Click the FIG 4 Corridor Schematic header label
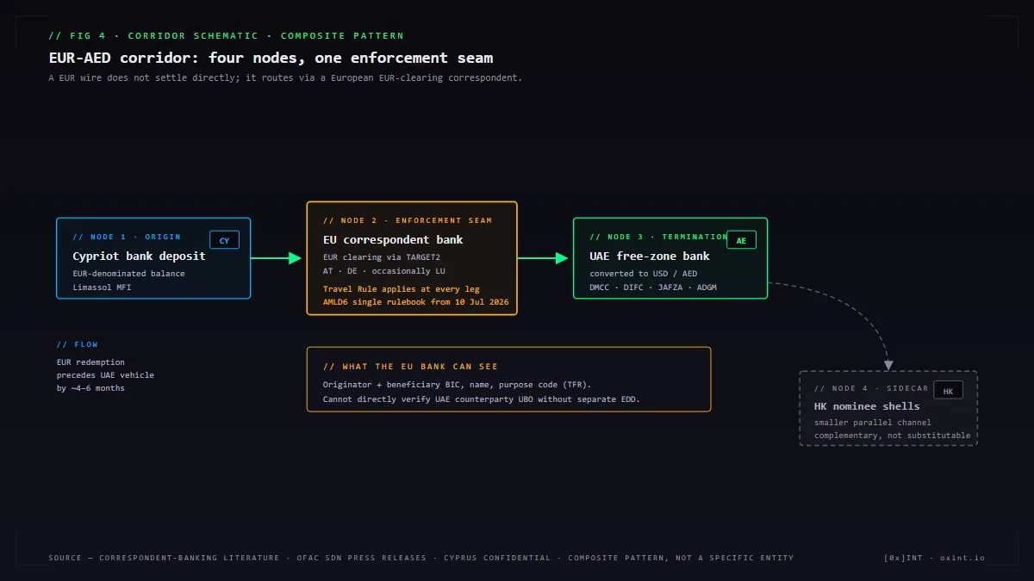Viewport: 1034px width, 581px height. (x=227, y=36)
